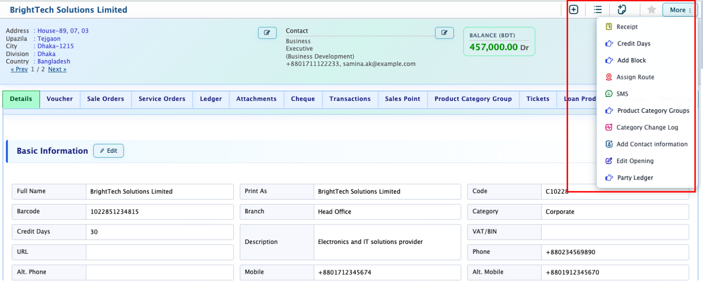Click the Tejgaon upazila value
Viewport: 703px width, 283px height.
[49, 39]
